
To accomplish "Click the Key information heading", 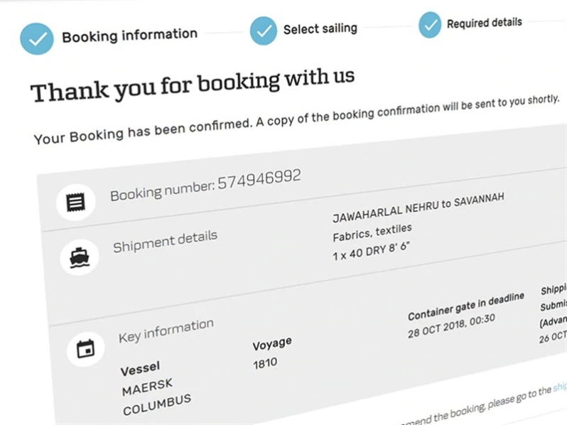I will click(x=166, y=330).
